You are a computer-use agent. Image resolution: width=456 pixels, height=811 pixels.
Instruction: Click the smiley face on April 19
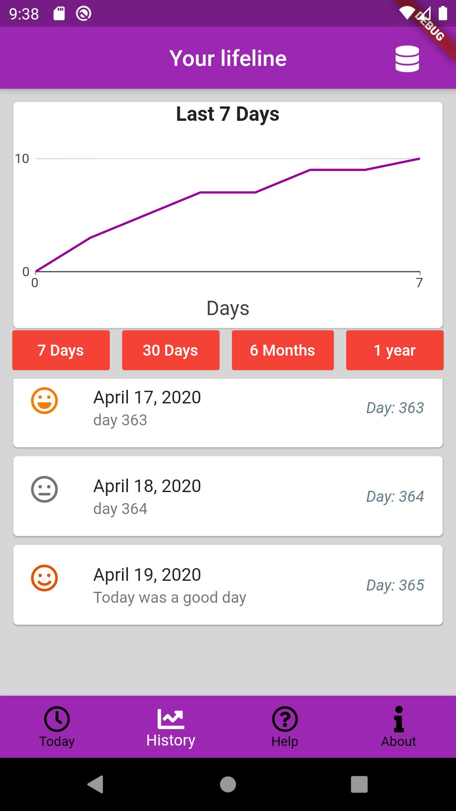click(44, 578)
